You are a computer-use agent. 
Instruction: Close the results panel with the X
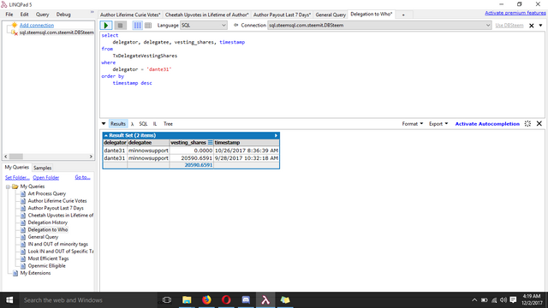point(539,123)
